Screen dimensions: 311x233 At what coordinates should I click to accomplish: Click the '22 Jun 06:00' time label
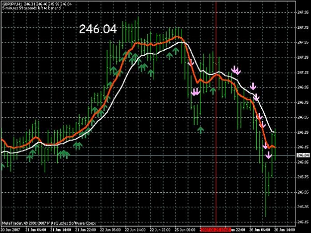point(110,230)
